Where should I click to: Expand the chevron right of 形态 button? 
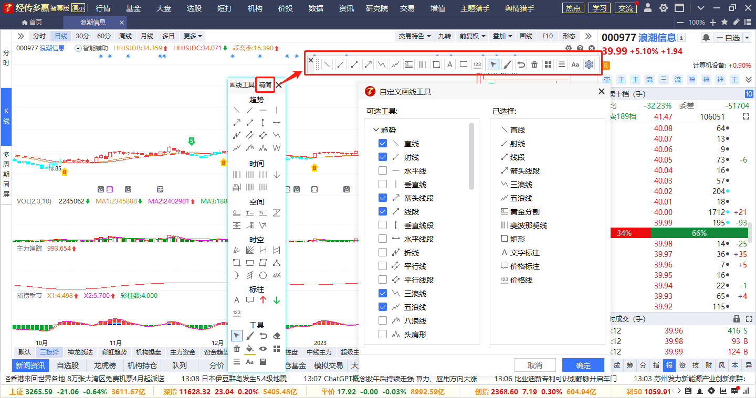587,36
